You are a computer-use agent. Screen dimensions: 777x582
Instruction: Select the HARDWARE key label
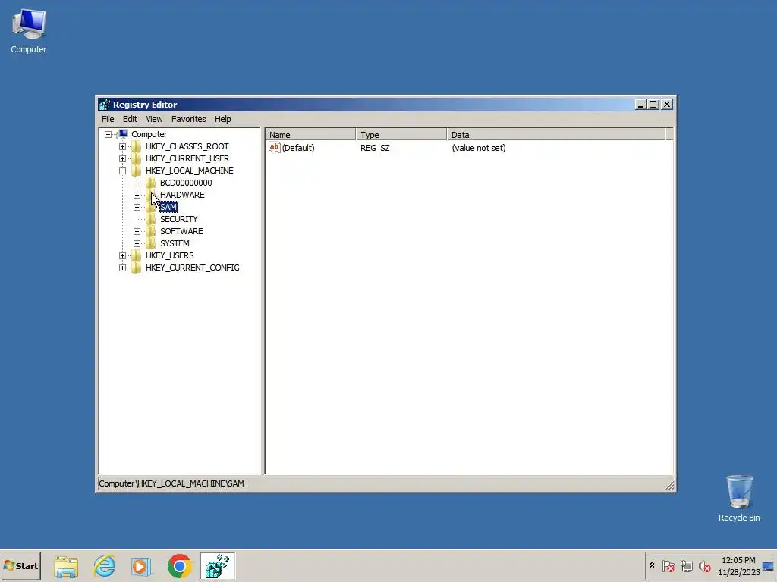182,195
